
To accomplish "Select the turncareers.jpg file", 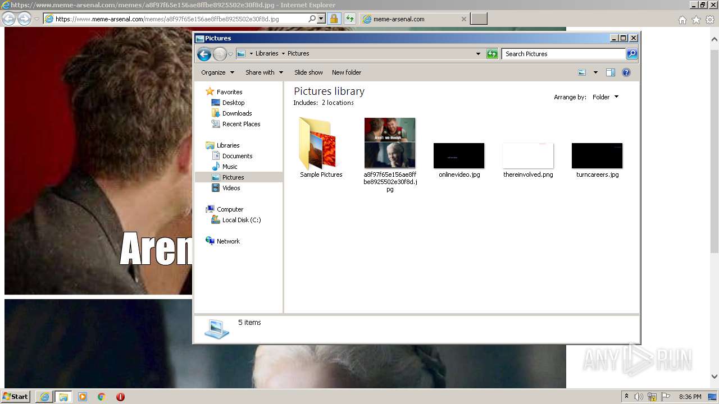I will (597, 160).
